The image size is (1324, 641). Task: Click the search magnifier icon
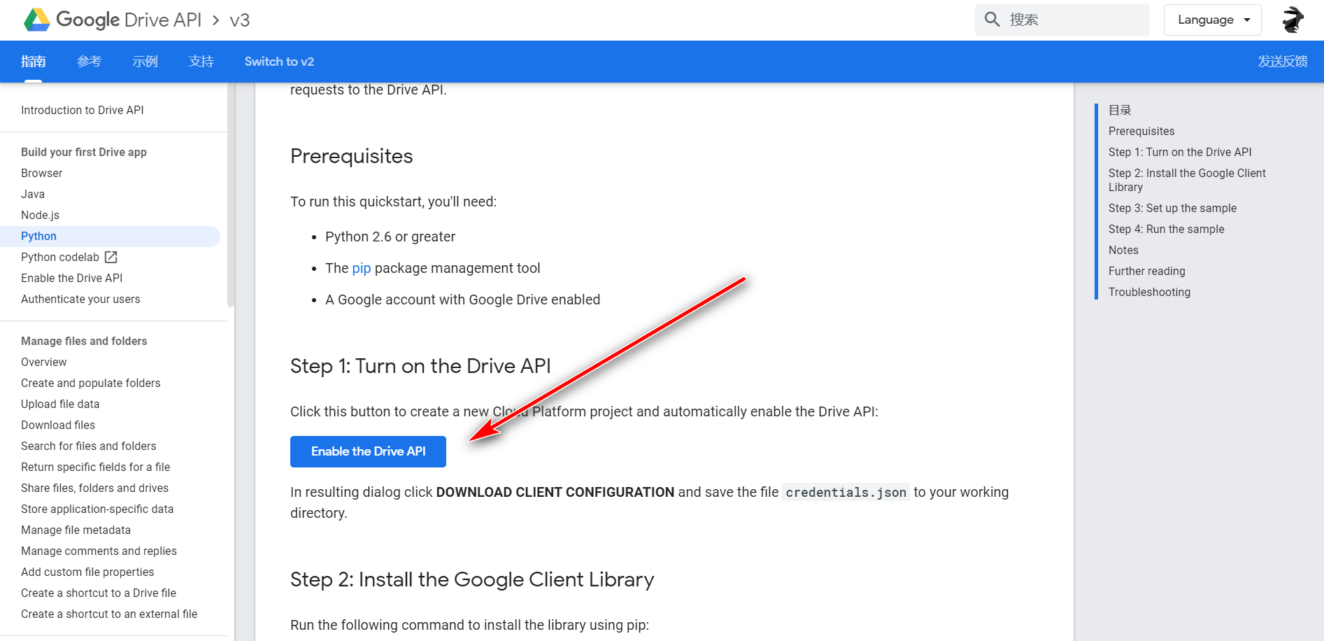(x=992, y=20)
